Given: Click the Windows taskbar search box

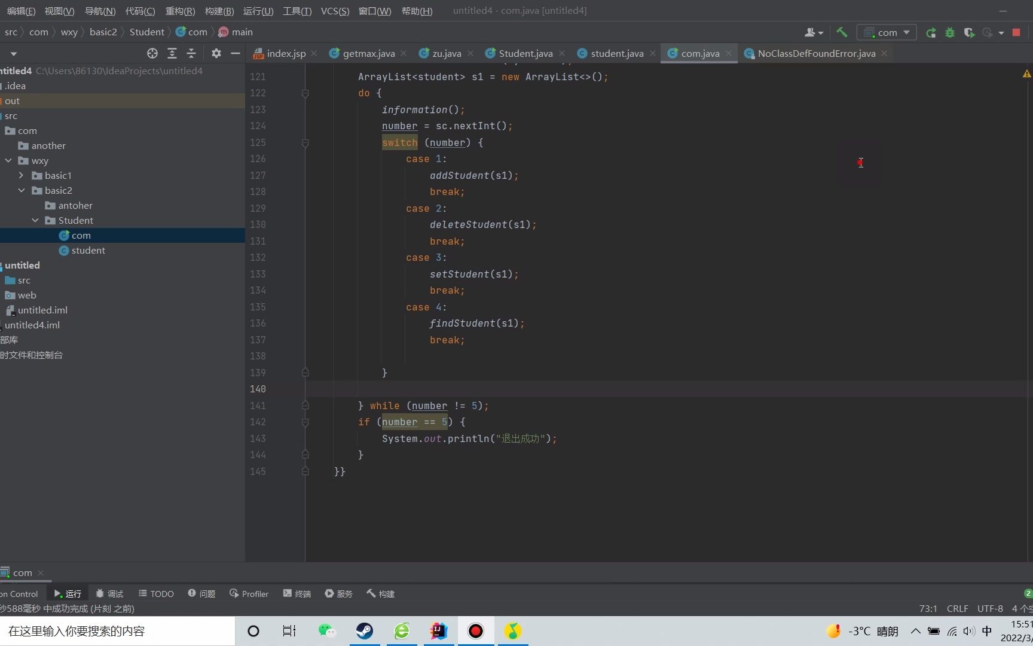Looking at the screenshot, I should pos(117,631).
